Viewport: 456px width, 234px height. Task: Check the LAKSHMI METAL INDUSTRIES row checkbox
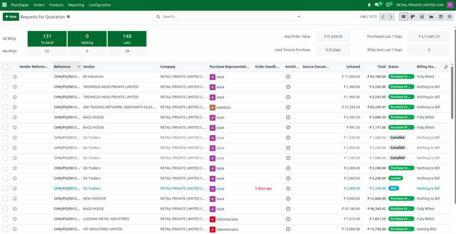coord(5,219)
